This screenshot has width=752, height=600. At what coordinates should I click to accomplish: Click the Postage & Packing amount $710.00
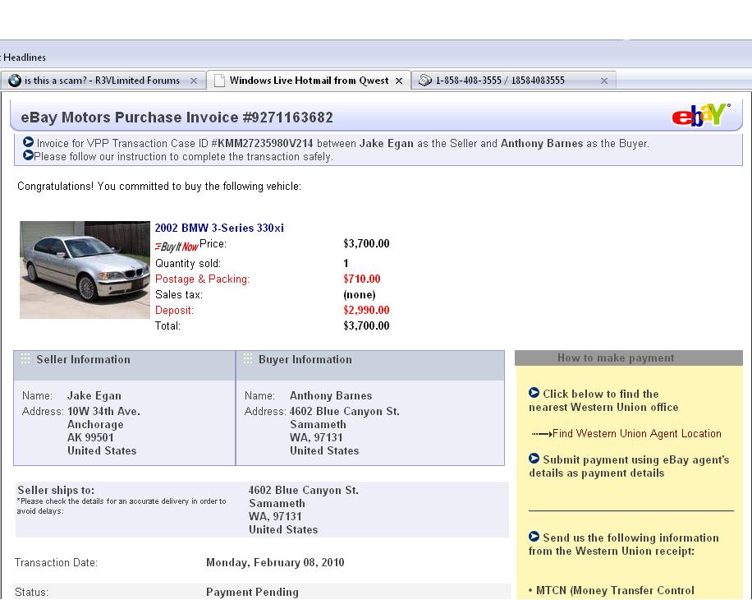pyautogui.click(x=361, y=279)
